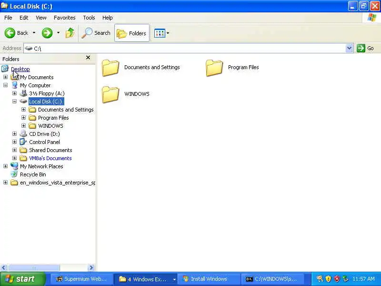Click the Shared Documents folder icon
This screenshot has width=381, height=286.
click(23, 150)
